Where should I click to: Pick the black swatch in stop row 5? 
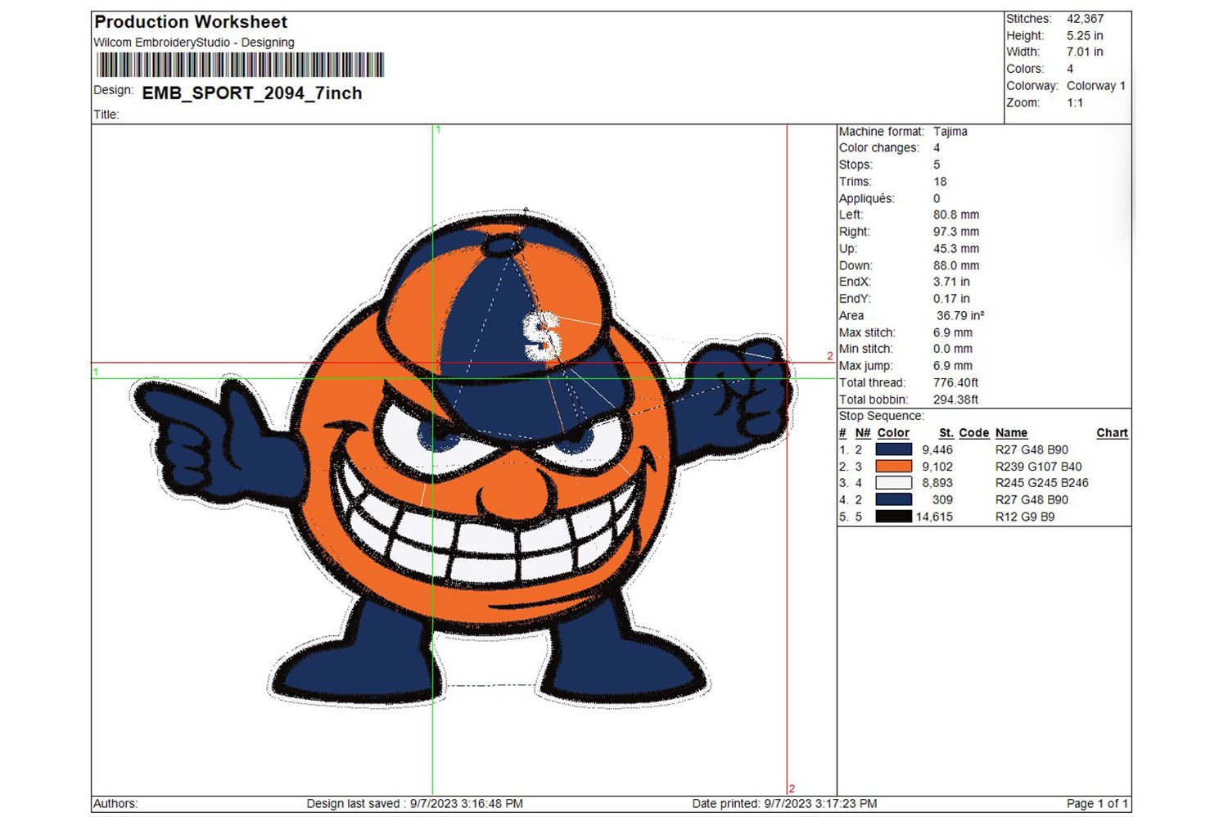(894, 517)
